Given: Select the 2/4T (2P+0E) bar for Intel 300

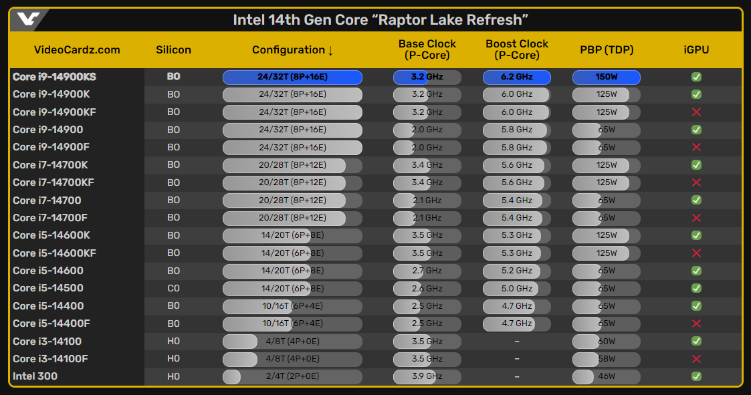Looking at the screenshot, I should [x=292, y=376].
